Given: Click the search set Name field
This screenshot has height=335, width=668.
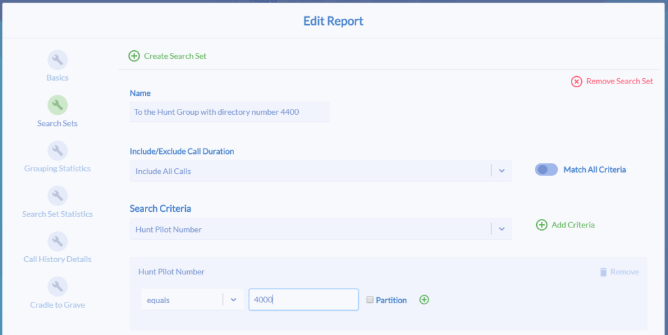Looking at the screenshot, I should (230, 112).
